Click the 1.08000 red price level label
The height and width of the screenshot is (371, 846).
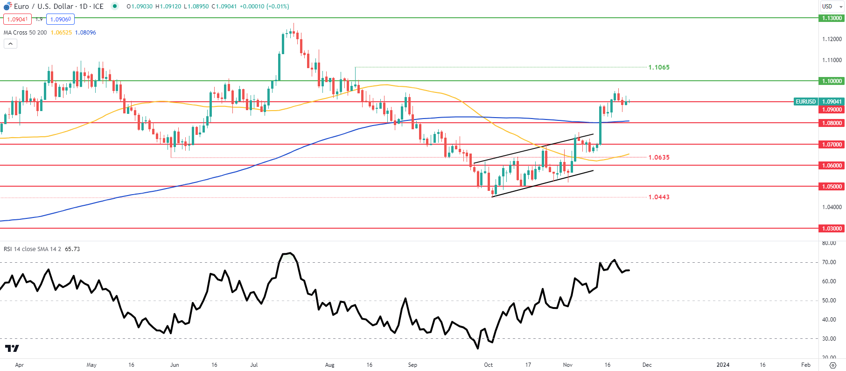point(832,123)
